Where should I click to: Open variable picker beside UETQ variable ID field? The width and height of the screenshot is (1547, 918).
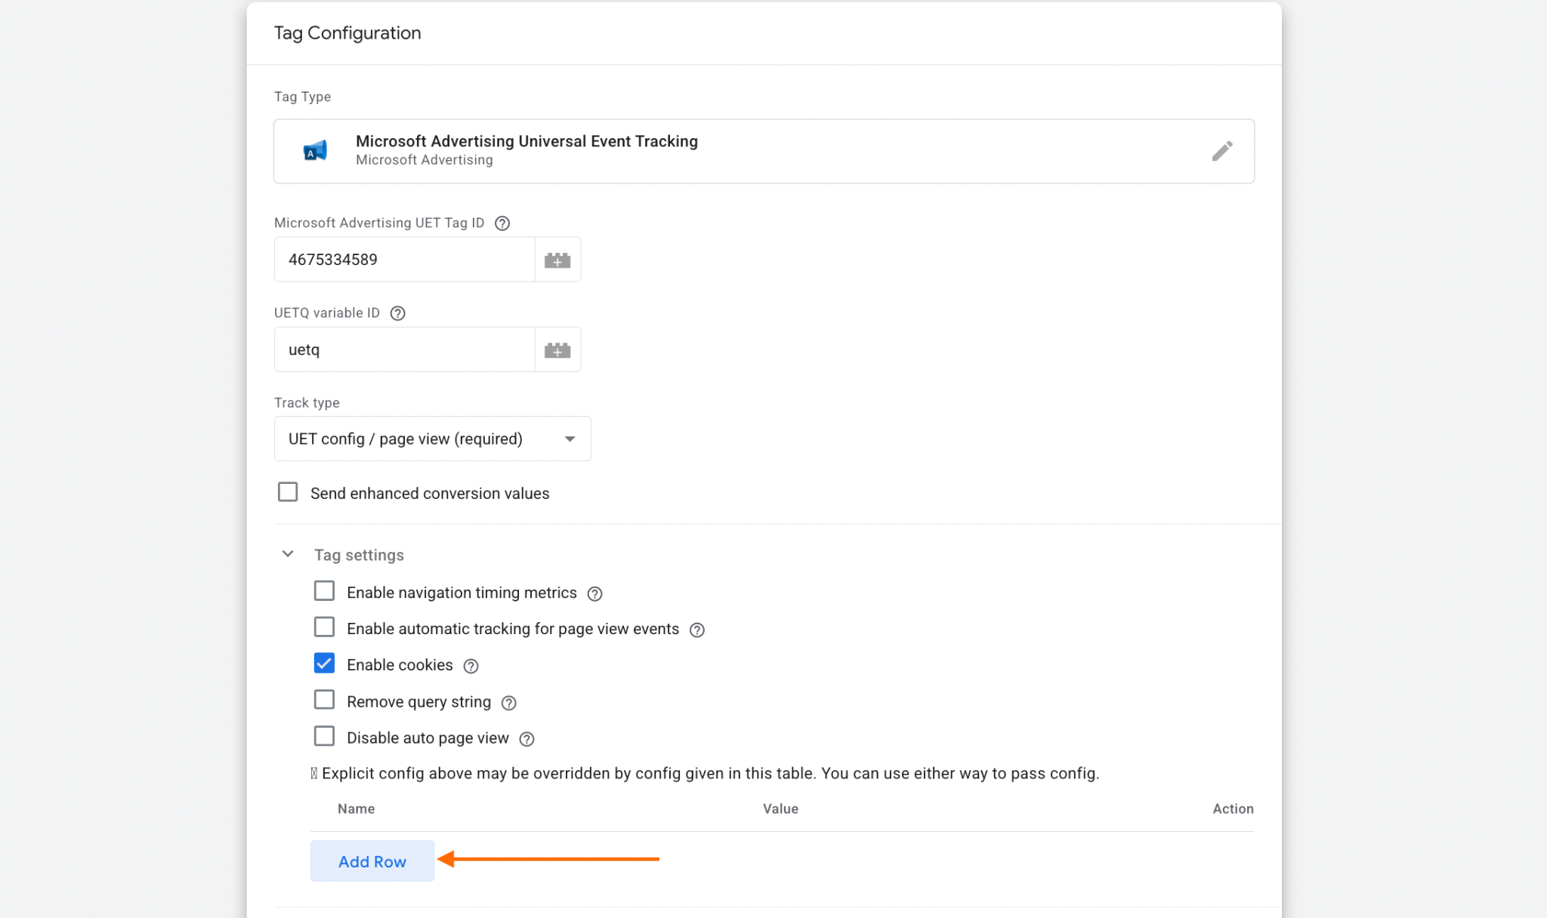557,350
